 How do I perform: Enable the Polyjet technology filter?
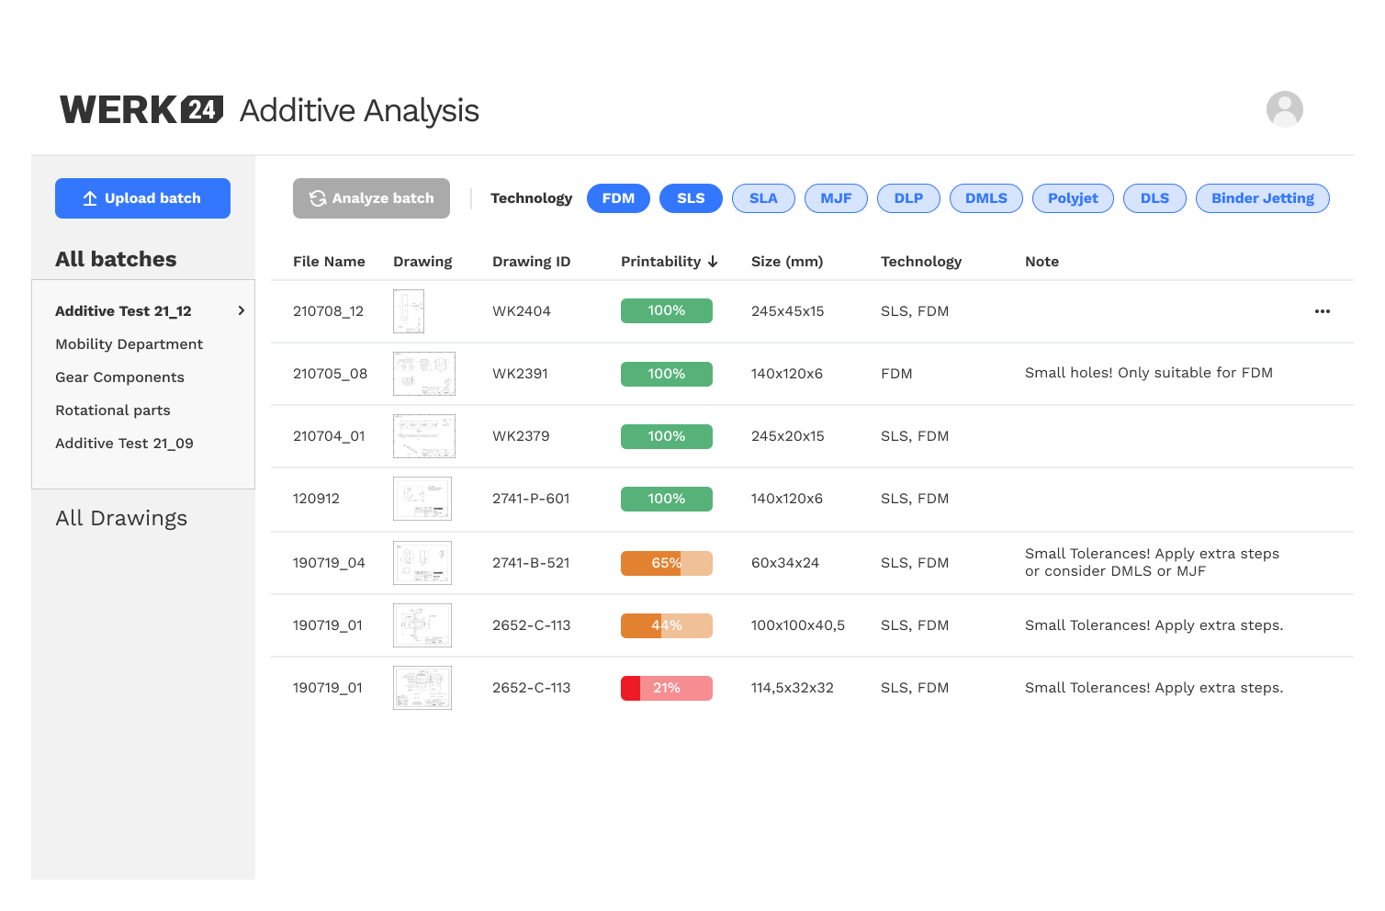pos(1073,198)
